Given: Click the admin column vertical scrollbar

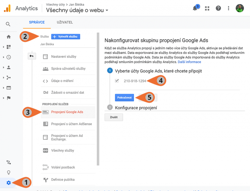Looking at the screenshot, I should 98,99.
